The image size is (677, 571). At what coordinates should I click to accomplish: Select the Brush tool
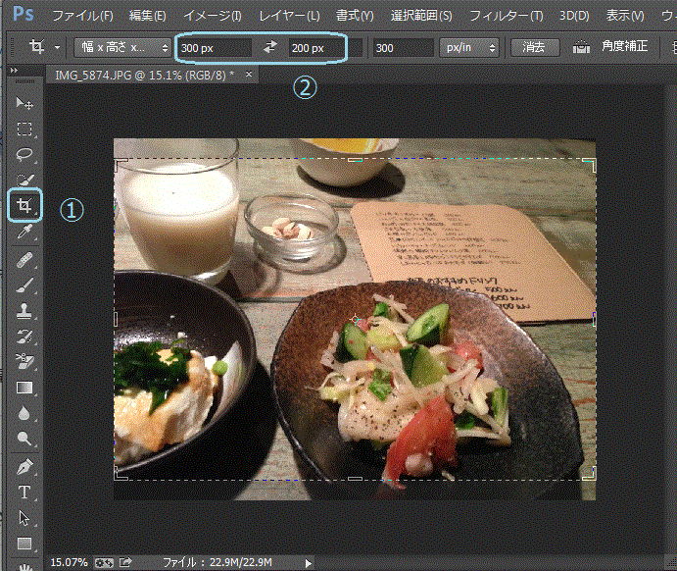tap(24, 285)
